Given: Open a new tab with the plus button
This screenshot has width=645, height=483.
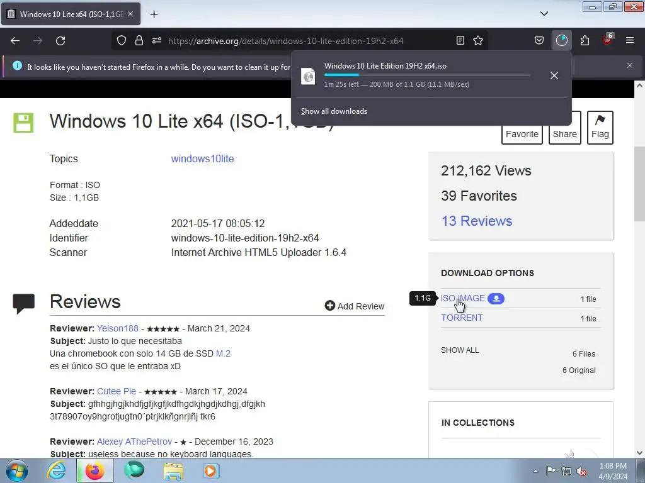Looking at the screenshot, I should coord(154,14).
